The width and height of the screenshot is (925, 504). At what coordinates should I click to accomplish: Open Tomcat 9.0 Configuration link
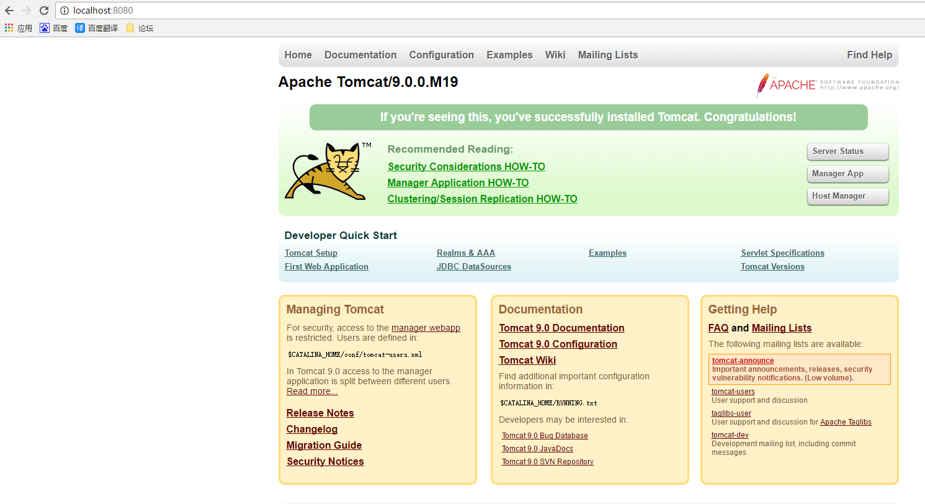pyautogui.click(x=558, y=344)
